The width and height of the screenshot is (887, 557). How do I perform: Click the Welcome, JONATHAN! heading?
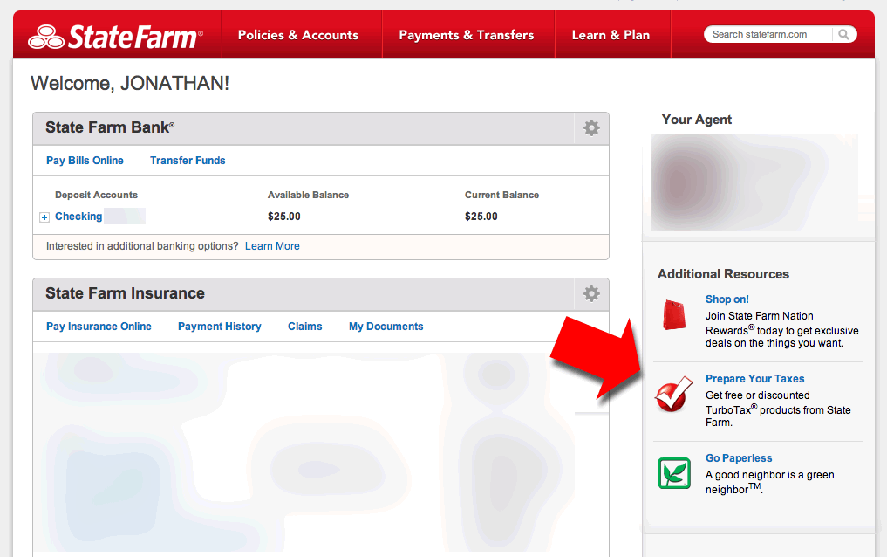(x=130, y=84)
